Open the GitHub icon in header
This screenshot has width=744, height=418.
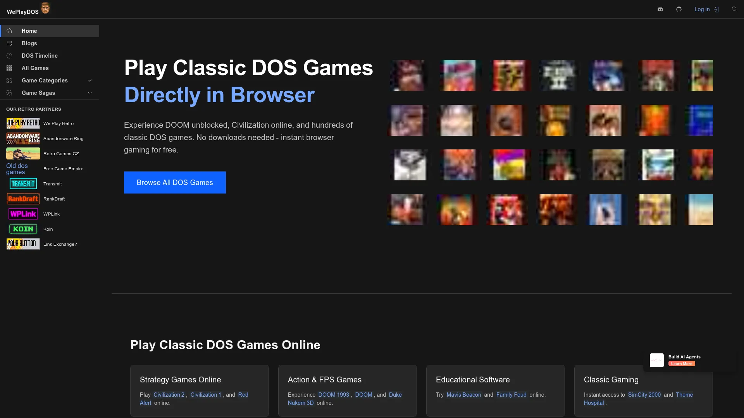(679, 9)
